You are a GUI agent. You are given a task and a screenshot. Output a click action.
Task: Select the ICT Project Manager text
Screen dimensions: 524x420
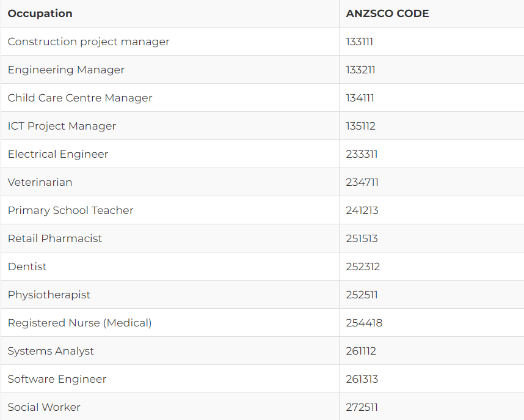pyautogui.click(x=62, y=126)
